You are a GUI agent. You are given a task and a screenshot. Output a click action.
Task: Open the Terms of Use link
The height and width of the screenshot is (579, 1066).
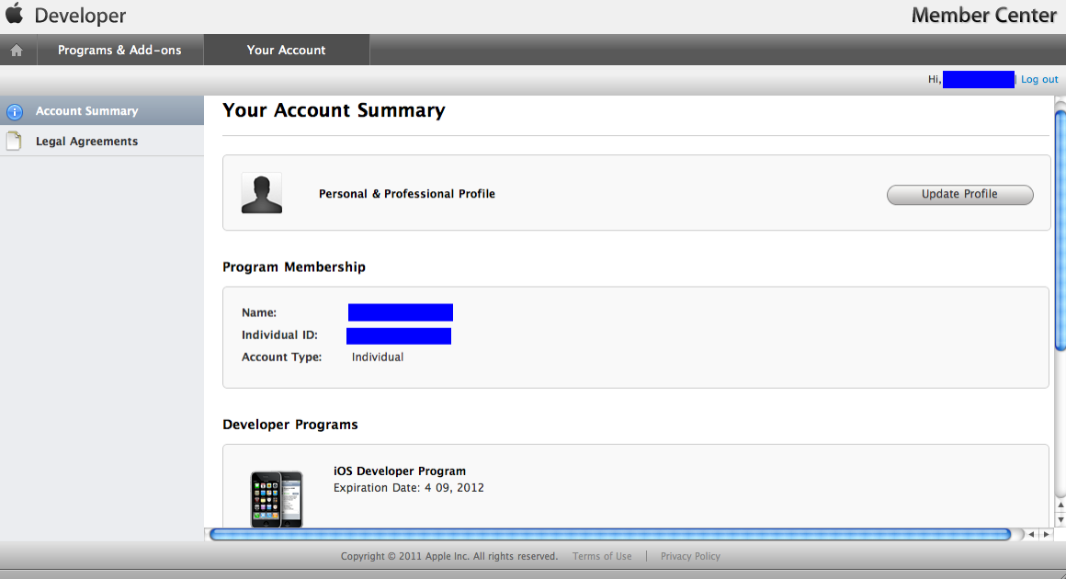point(602,556)
